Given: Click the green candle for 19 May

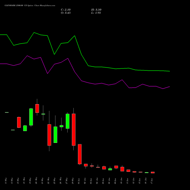Looking at the screenshot, I should pos(31,117).
